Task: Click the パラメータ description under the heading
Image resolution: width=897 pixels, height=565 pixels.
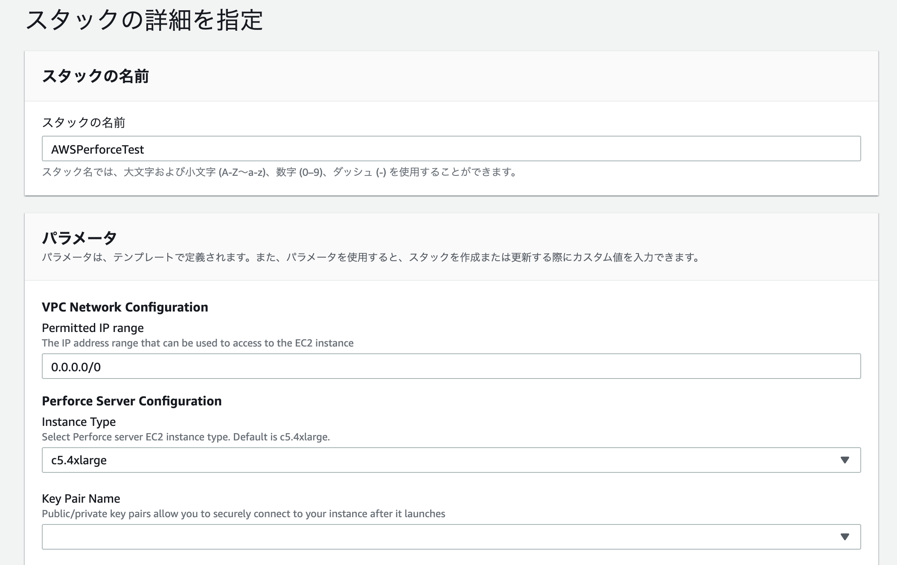Action: point(371,257)
